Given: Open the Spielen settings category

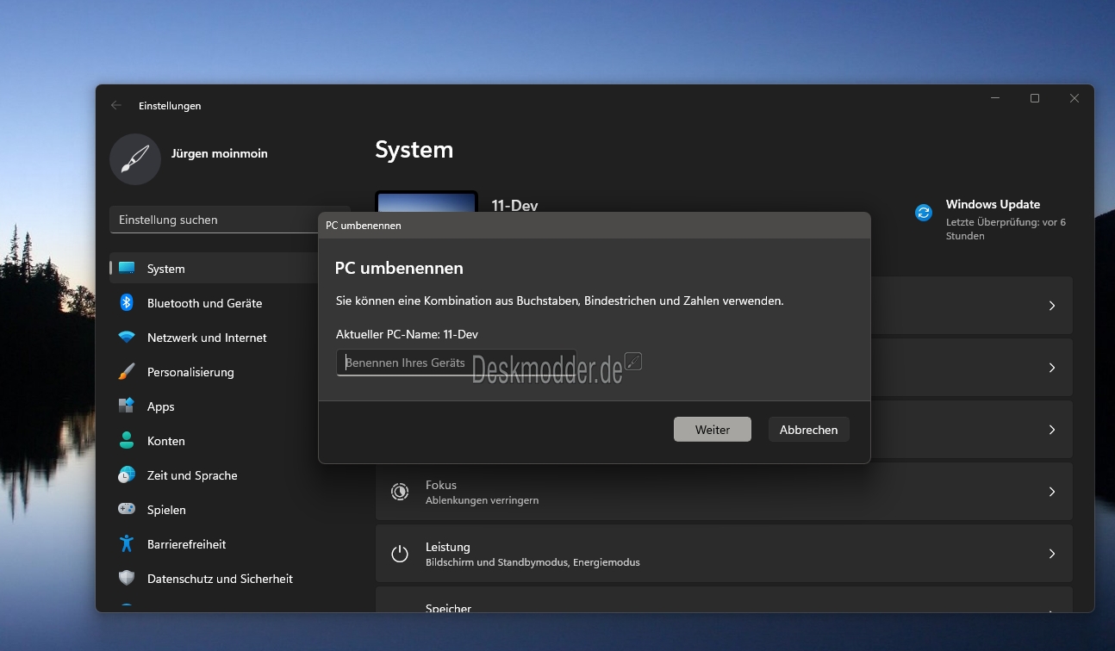Looking at the screenshot, I should click(x=230, y=510).
